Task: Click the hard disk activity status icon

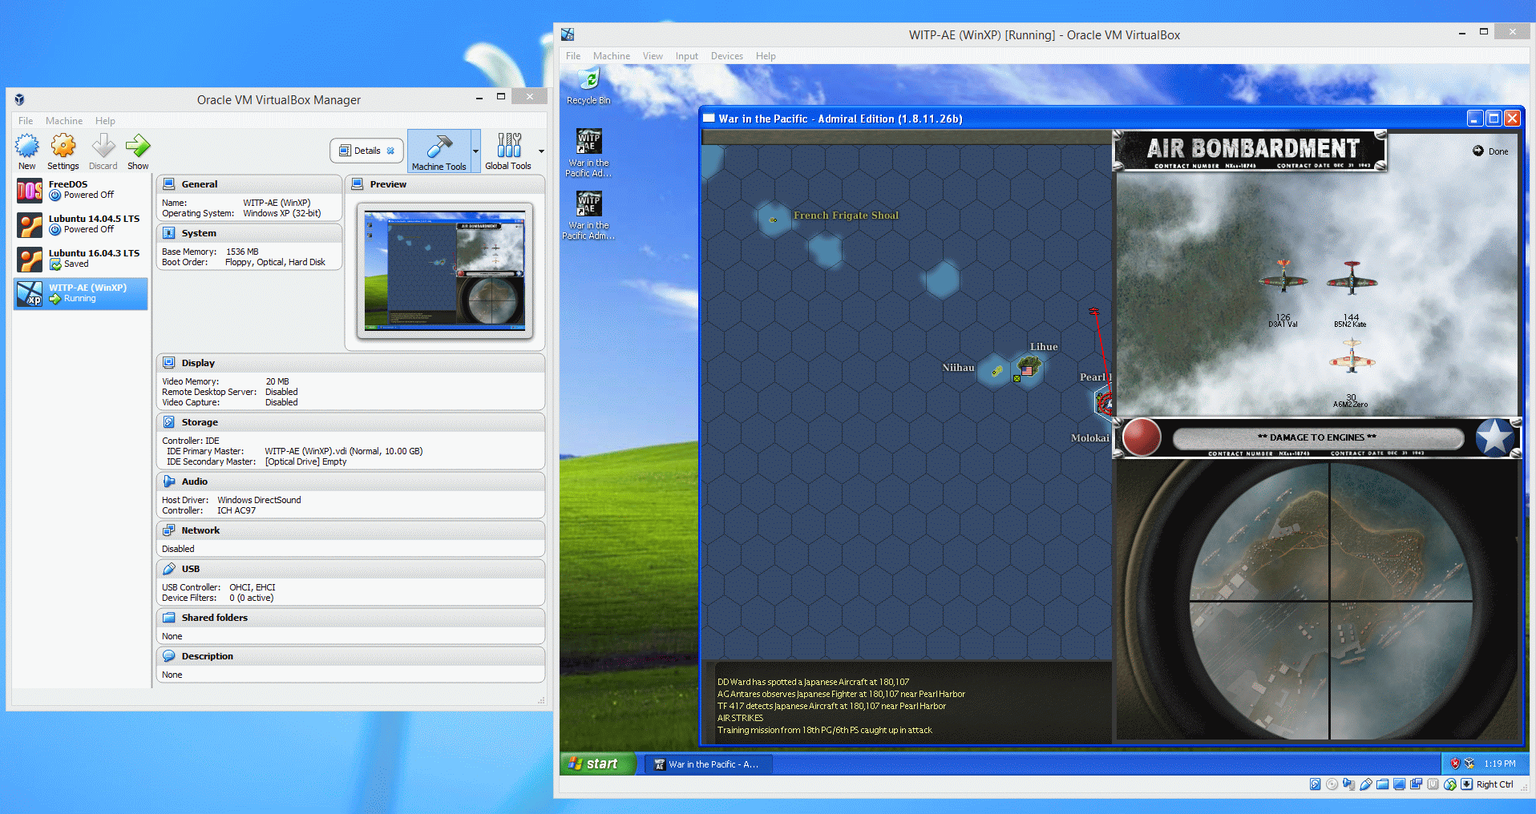Action: [x=1315, y=784]
